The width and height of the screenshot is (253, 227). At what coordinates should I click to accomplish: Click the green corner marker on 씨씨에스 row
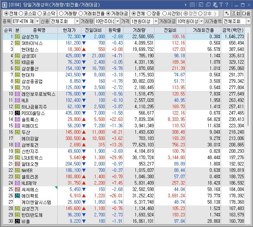coord(57,187)
